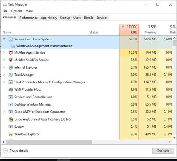The width and height of the screenshot is (177, 161).
Task: Click the Desktop Window Manager icon
Action: (10, 104)
